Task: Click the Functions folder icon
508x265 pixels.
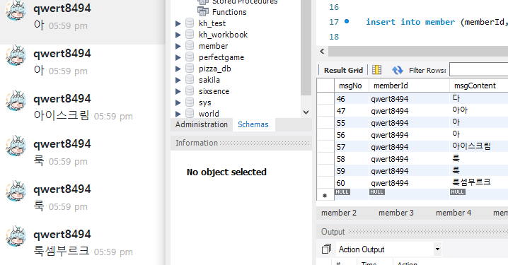Action: [x=203, y=12]
